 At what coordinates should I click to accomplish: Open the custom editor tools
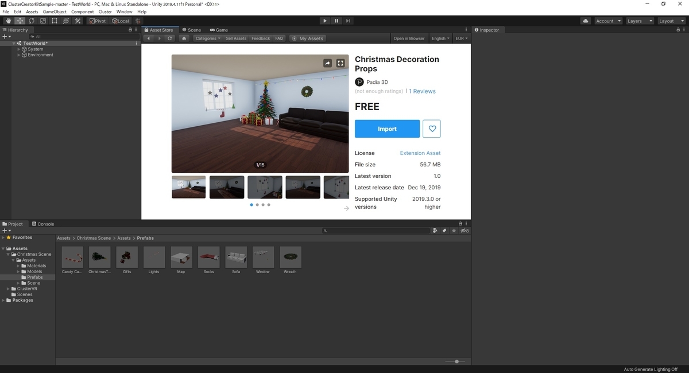click(78, 21)
